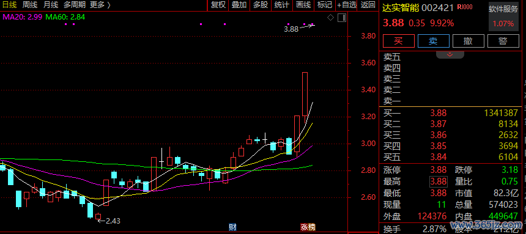Switch to the 月线 monthly chart
This screenshot has height=234, width=526.
click(x=51, y=5)
